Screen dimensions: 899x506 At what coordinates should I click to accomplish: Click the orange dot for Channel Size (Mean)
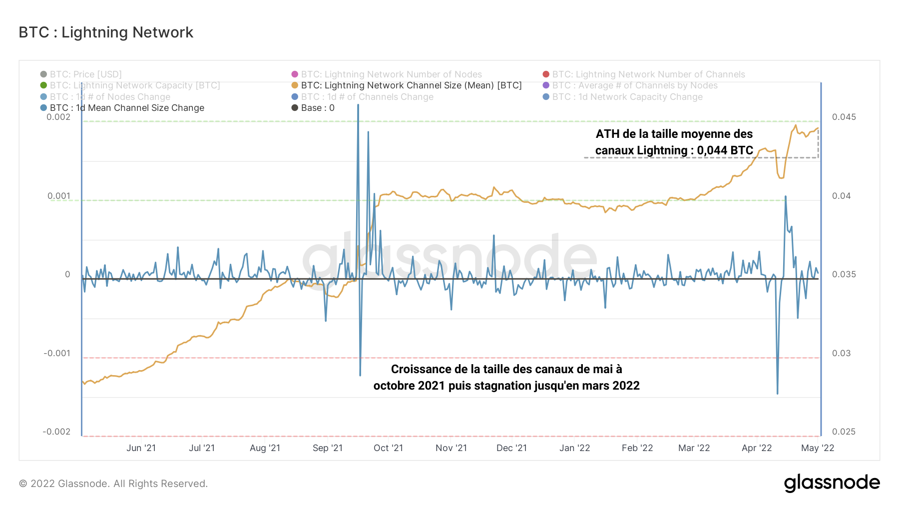click(295, 85)
